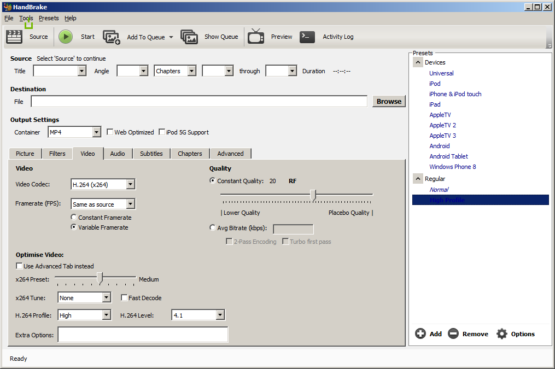The height and width of the screenshot is (369, 555).
Task: Select the Android Tablet preset
Action: click(x=449, y=156)
